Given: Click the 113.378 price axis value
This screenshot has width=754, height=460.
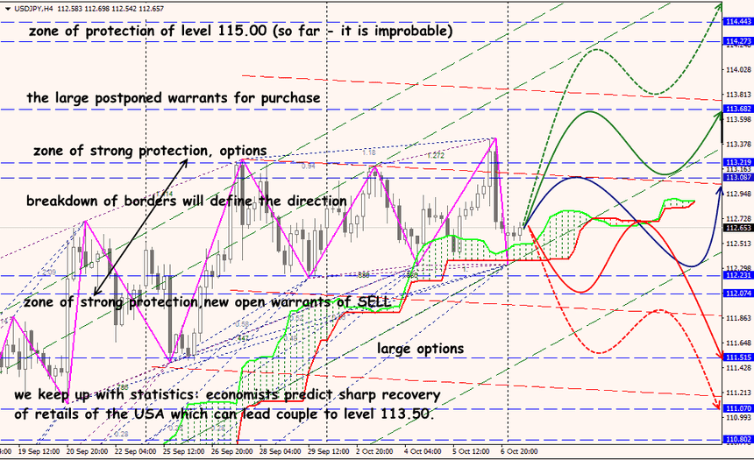Looking at the screenshot, I should click(x=738, y=145).
